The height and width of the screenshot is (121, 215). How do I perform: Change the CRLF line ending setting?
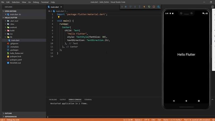tap(153, 120)
